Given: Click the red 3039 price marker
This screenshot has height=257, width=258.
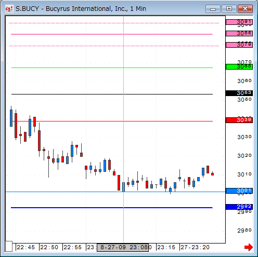Looking at the screenshot, I should pyautogui.click(x=239, y=120).
